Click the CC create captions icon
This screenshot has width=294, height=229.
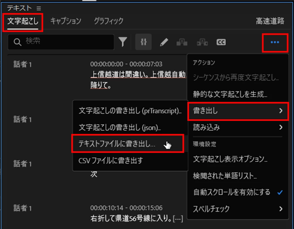[221, 42]
